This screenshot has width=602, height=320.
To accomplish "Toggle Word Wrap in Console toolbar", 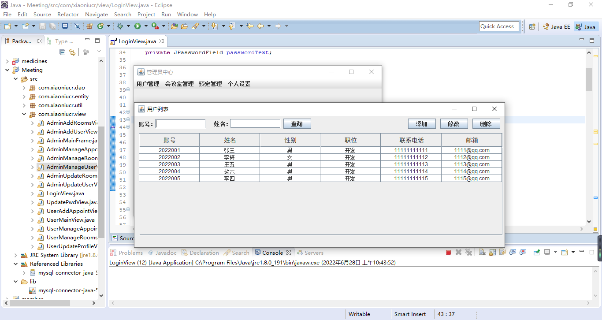I will (x=502, y=253).
